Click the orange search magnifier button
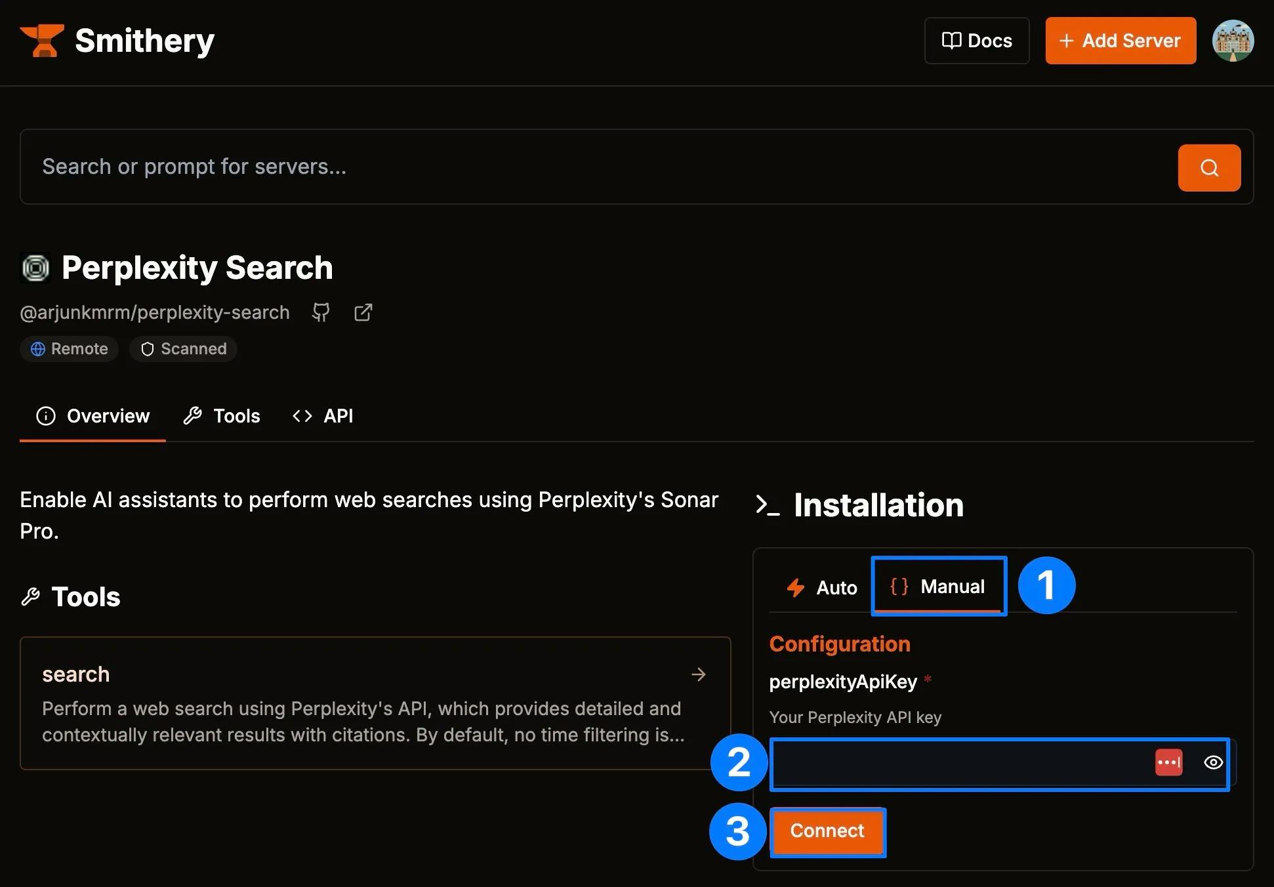 tap(1208, 168)
